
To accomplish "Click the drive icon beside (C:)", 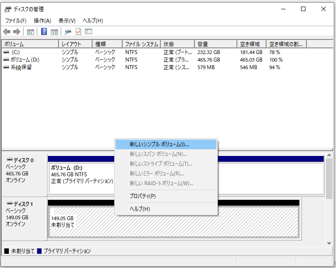I will coord(7,52).
